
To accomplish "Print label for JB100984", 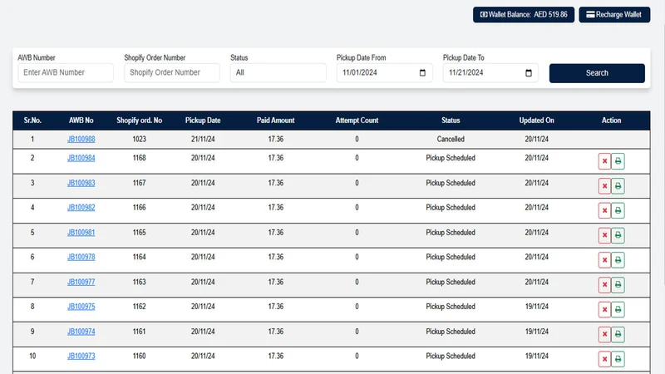I will pyautogui.click(x=618, y=161).
